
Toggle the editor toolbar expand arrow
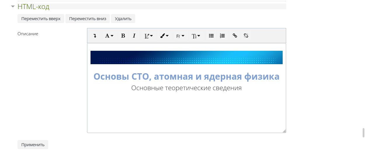pos(95,36)
